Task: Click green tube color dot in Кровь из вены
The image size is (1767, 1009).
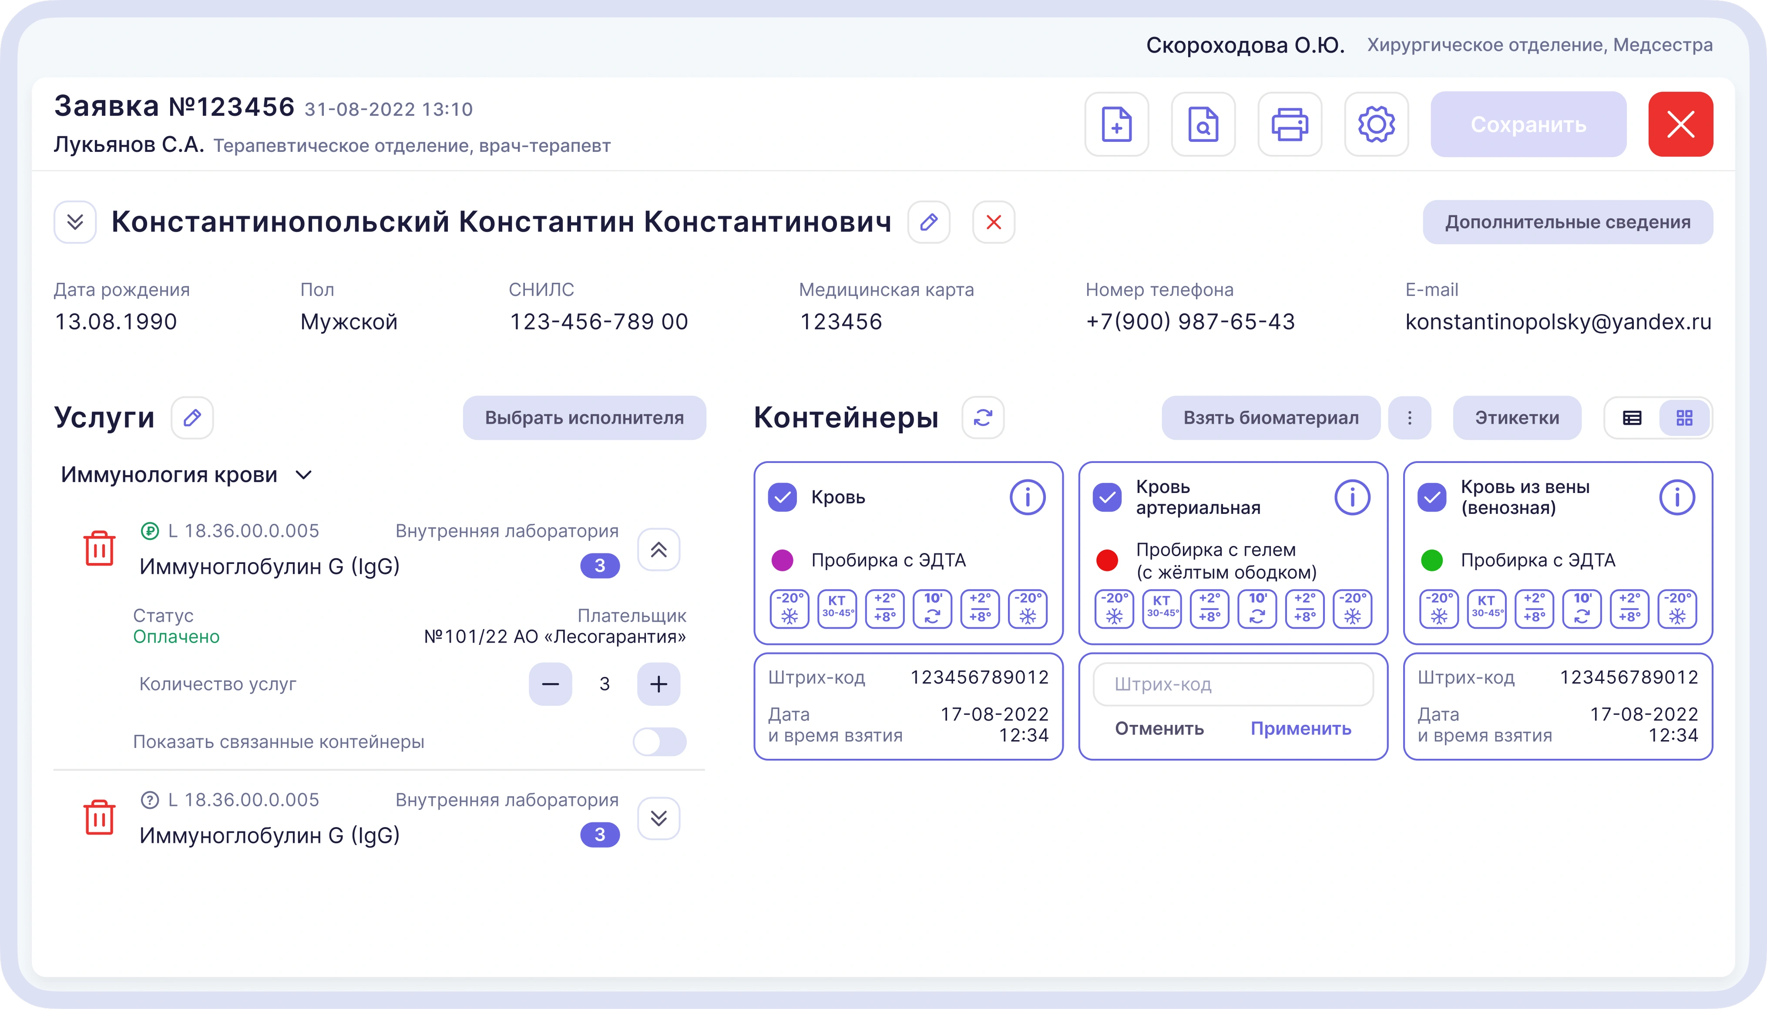Action: [x=1432, y=560]
